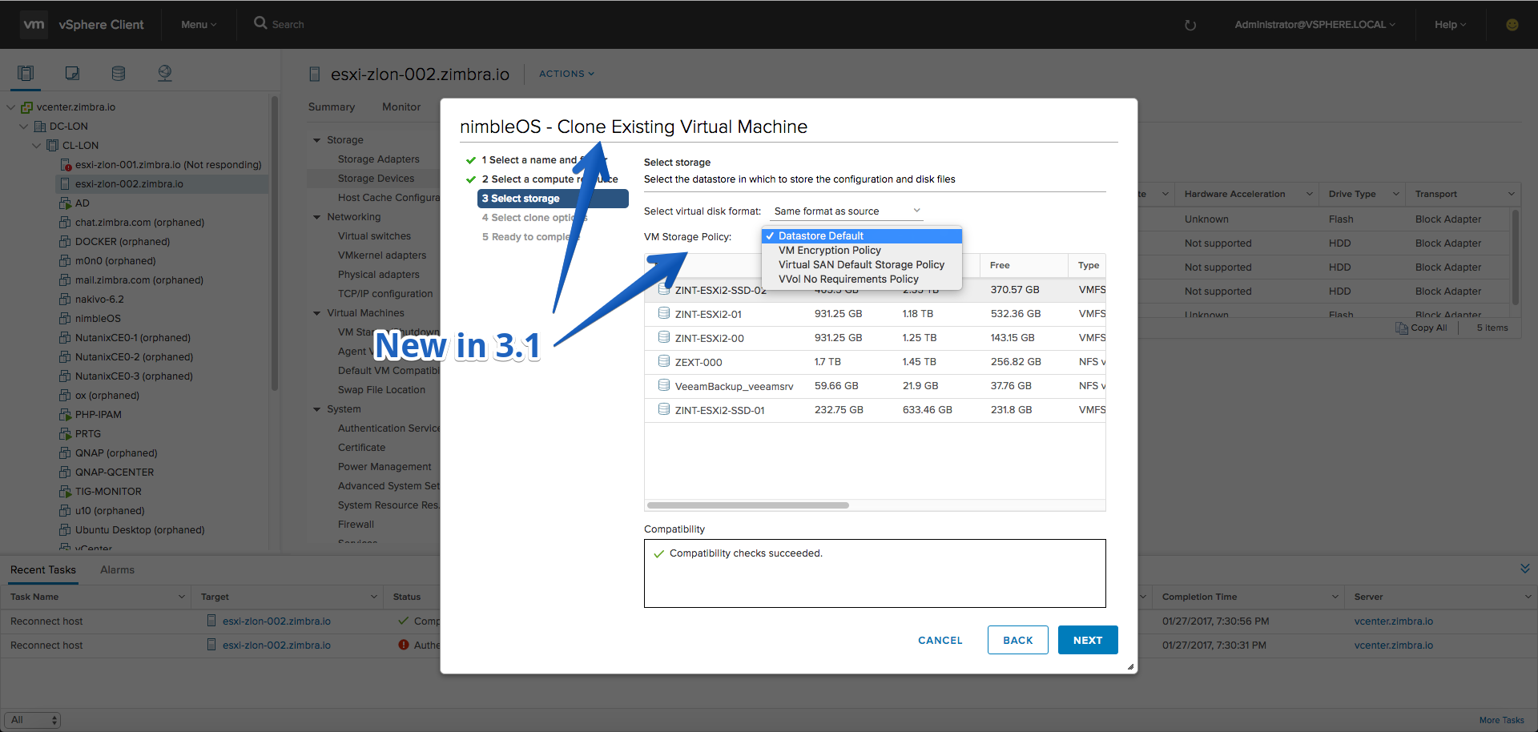Click the vm logo in header
1538x732 pixels.
tap(34, 25)
